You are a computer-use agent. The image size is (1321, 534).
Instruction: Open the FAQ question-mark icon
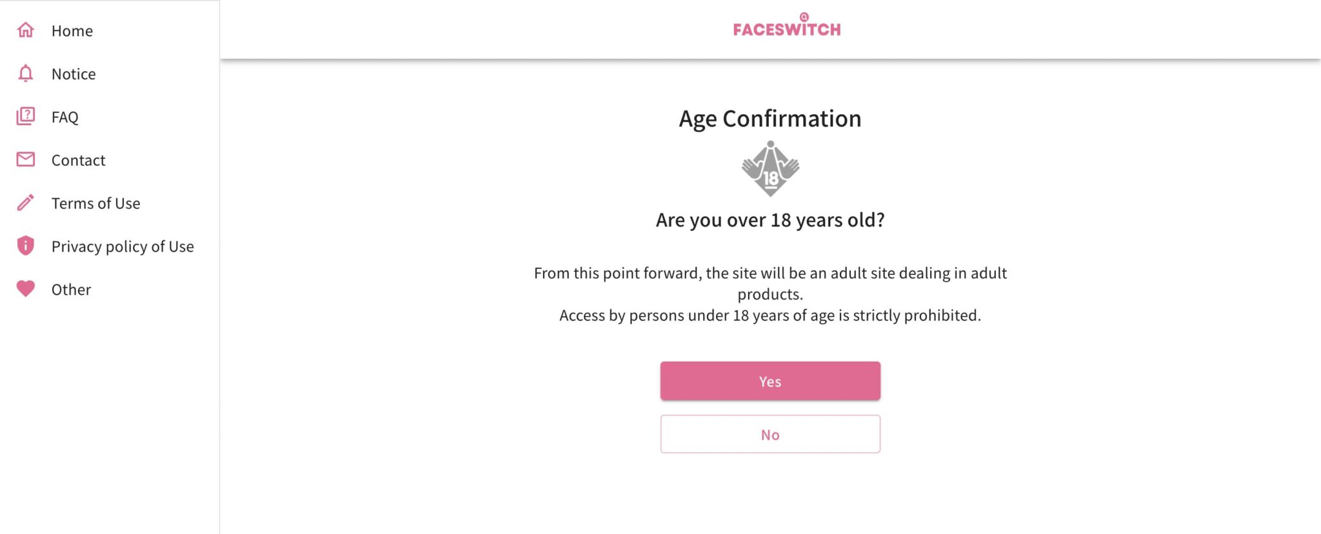coord(25,116)
